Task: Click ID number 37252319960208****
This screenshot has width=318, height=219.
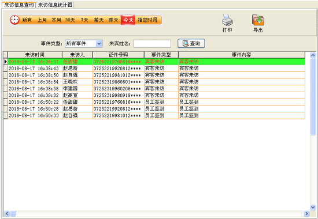Action: [x=117, y=88]
